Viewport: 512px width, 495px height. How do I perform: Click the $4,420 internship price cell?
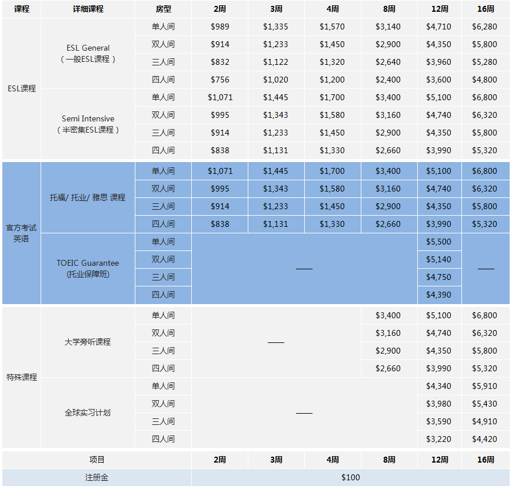(486, 439)
